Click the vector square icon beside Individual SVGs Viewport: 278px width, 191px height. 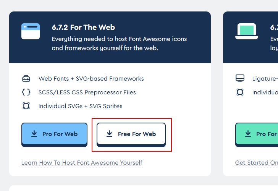click(26, 106)
